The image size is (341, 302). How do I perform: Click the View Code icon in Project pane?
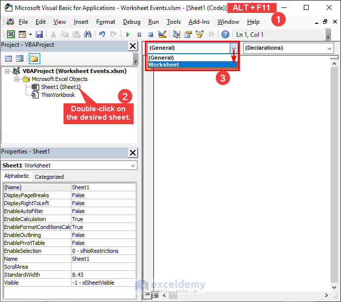pos(8,59)
